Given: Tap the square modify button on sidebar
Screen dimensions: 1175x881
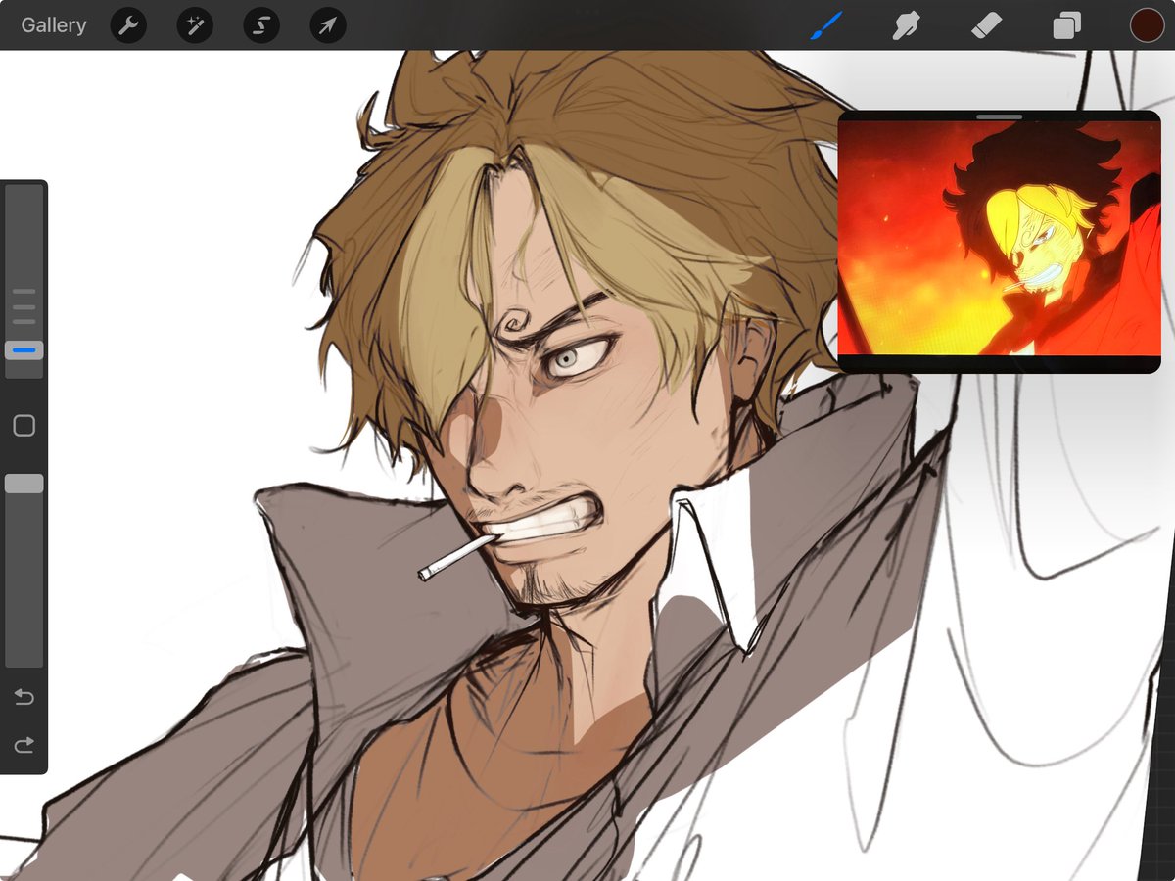Looking at the screenshot, I should coord(24,426).
